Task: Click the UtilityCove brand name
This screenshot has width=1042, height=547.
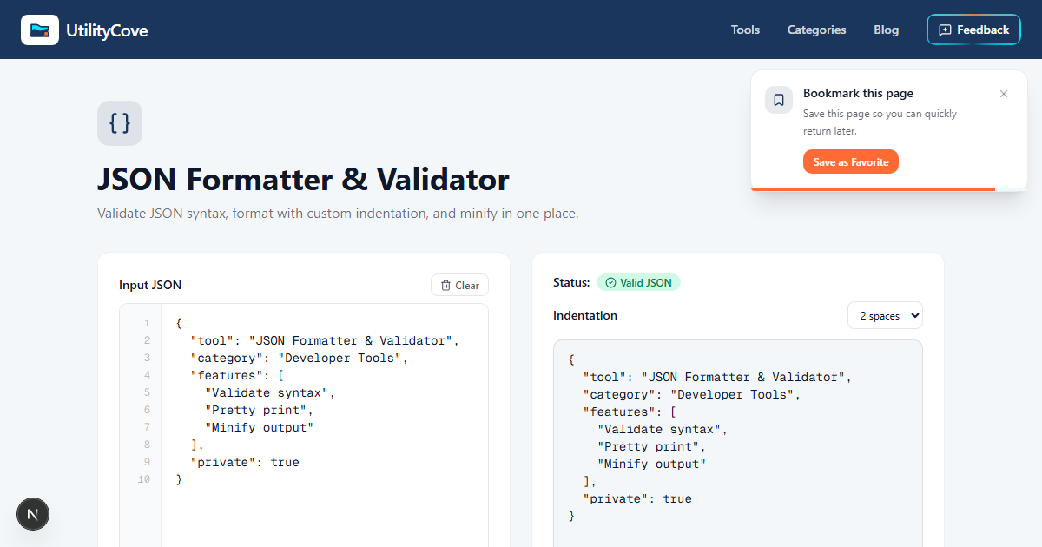Action: point(107,30)
